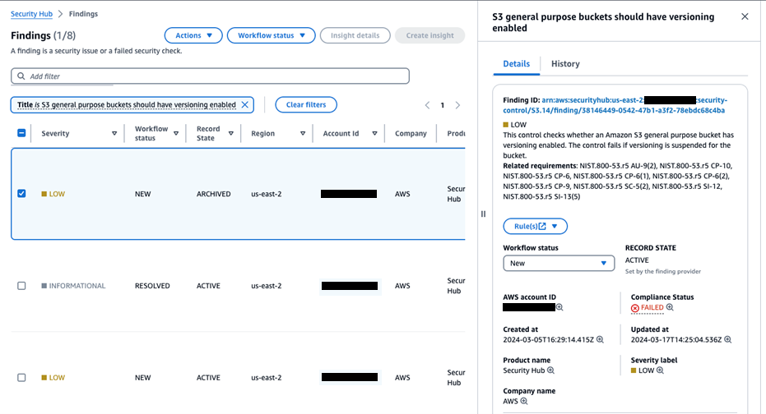Click filter magnifier beside Created at timestamp
766x414 pixels.
[x=600, y=339]
